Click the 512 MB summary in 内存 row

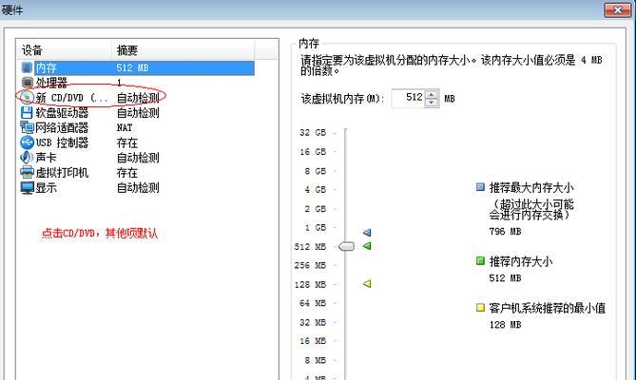[x=133, y=68]
